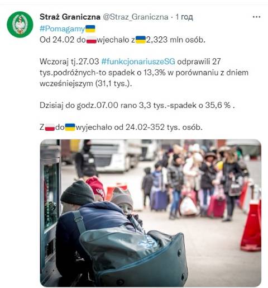Click the 'wcześniejszym (31,1 tys.)' text line
Screen dimensions: 268x288
click(x=86, y=83)
